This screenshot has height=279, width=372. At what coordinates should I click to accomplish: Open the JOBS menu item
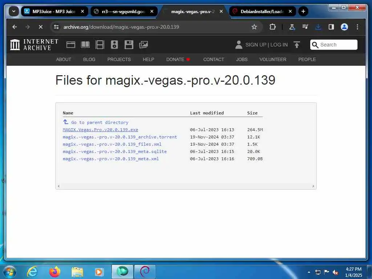[242, 59]
